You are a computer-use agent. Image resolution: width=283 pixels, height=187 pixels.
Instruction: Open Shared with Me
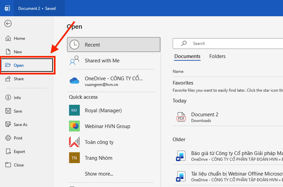click(111, 61)
